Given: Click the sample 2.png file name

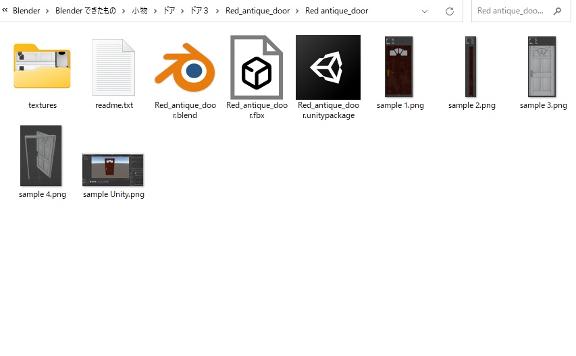Looking at the screenshot, I should coord(472,106).
